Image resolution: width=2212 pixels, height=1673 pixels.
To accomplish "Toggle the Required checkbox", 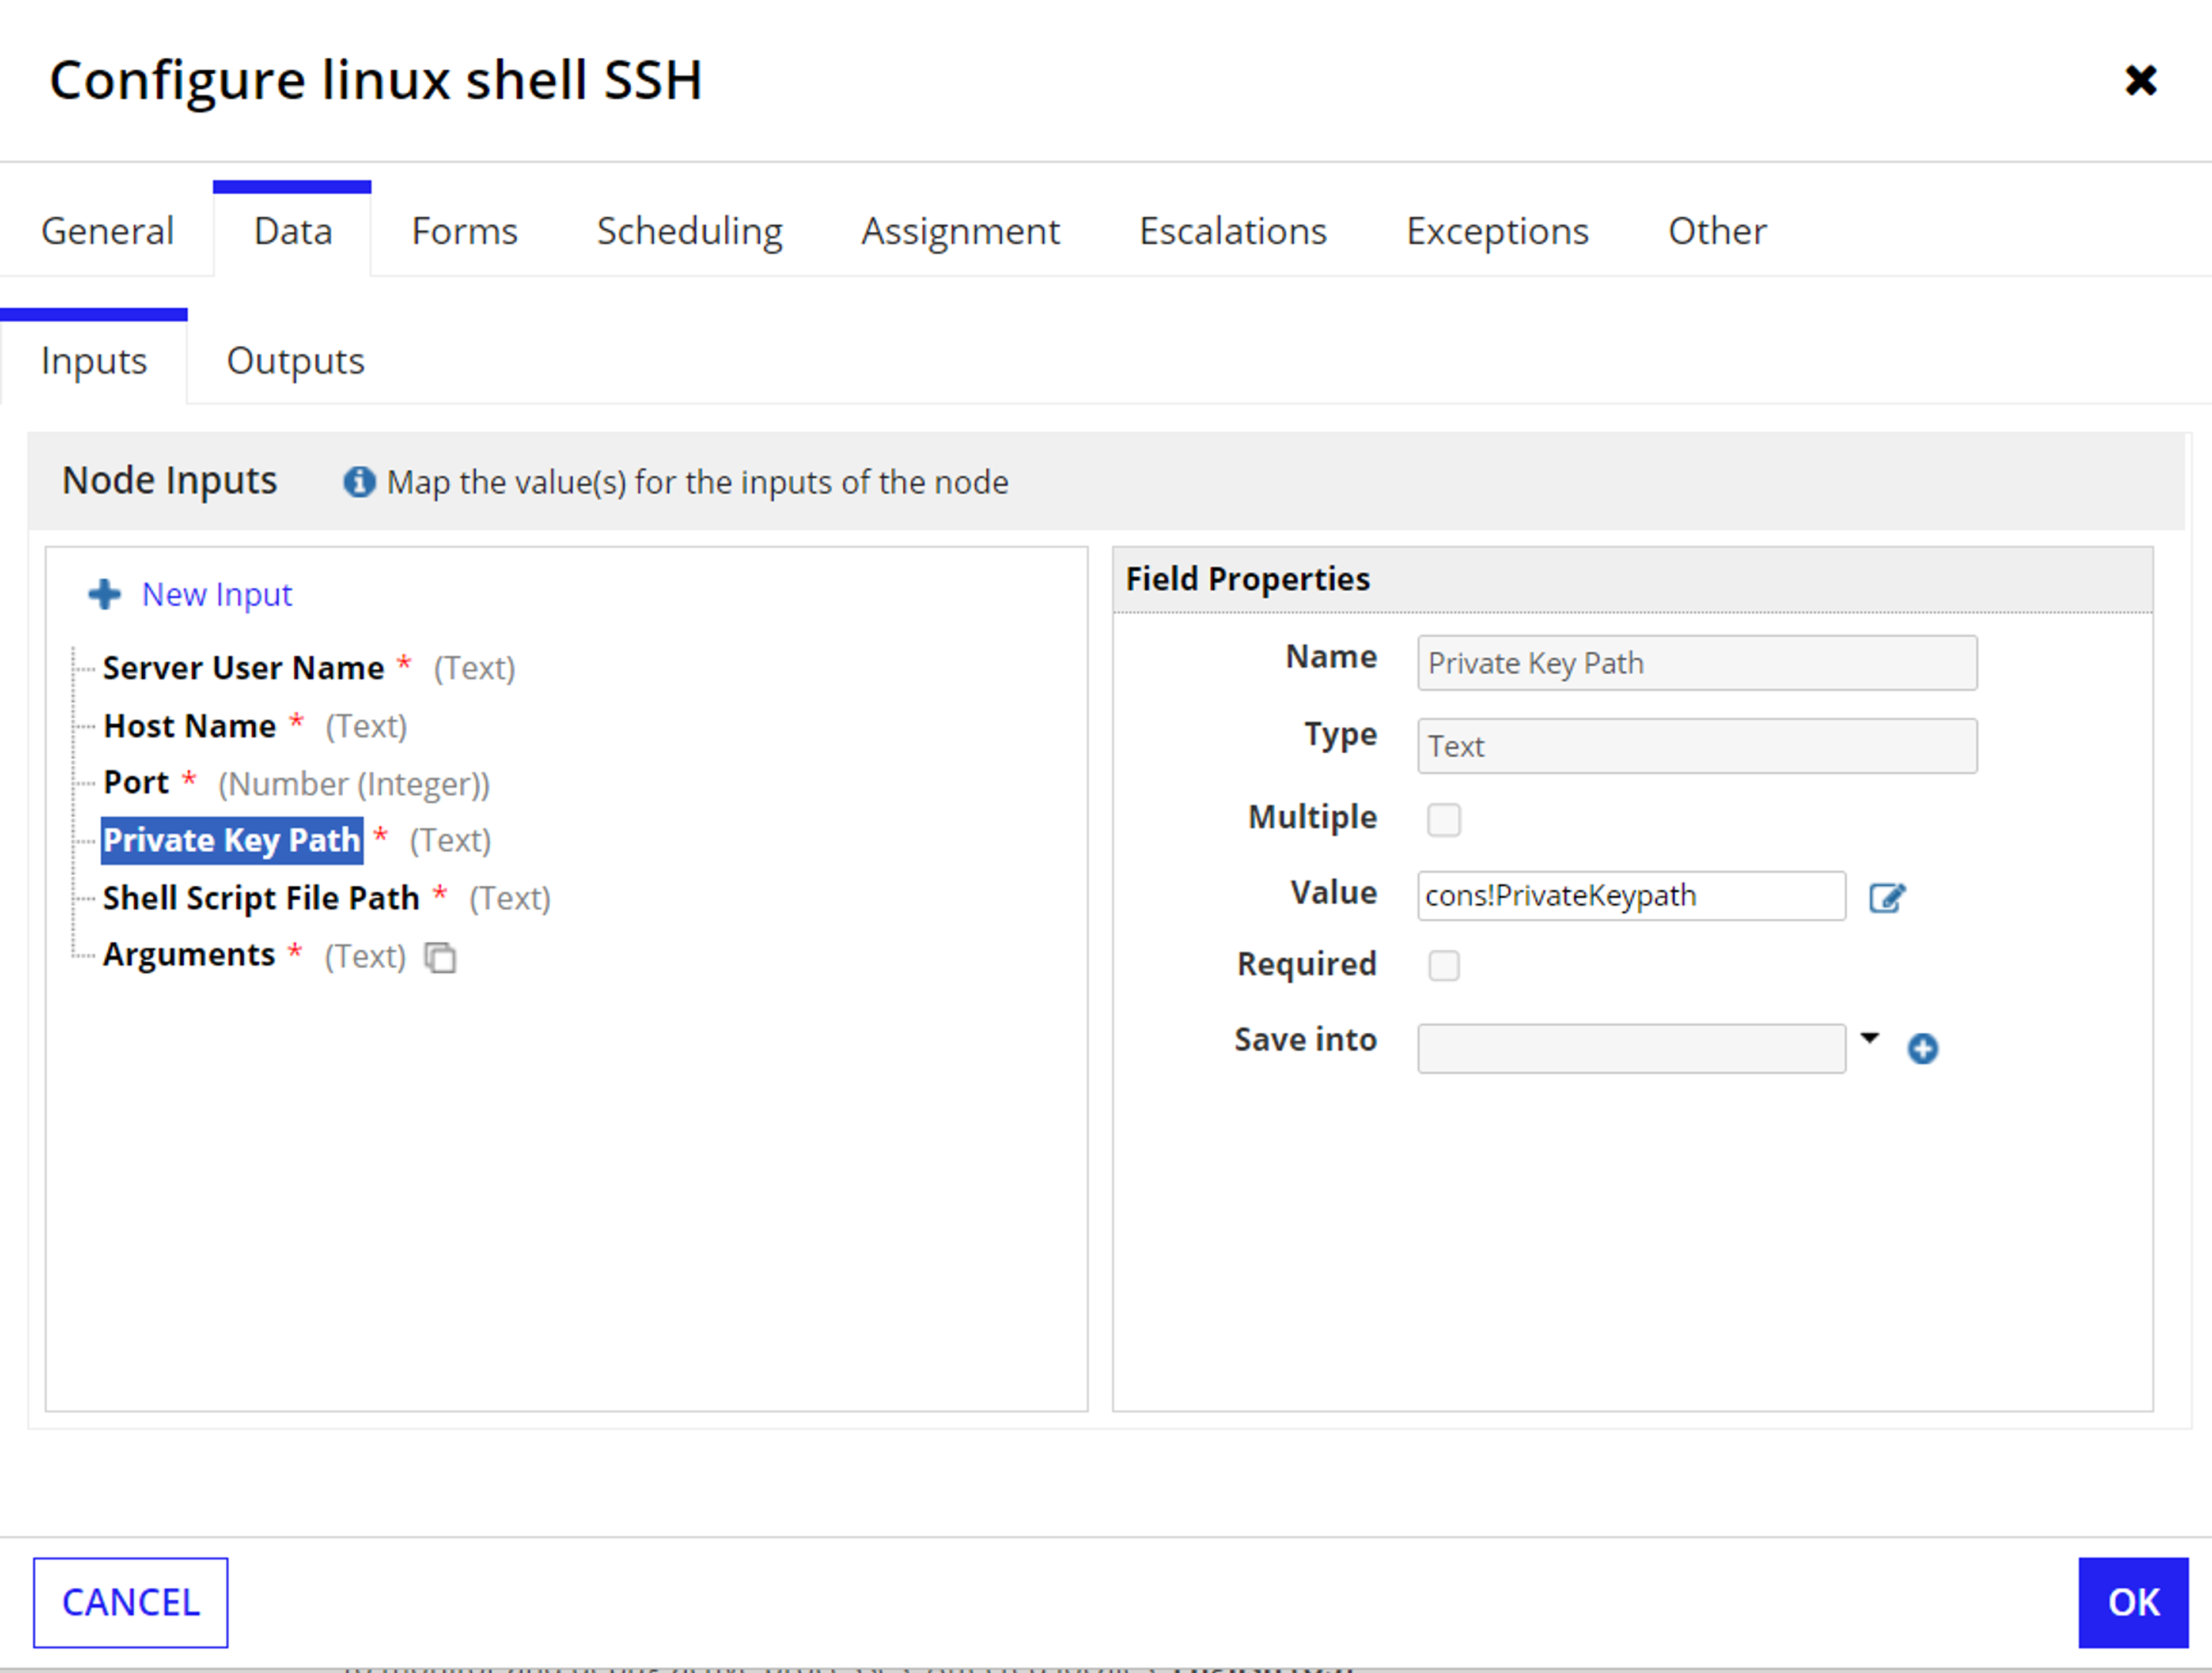I will point(1443,965).
